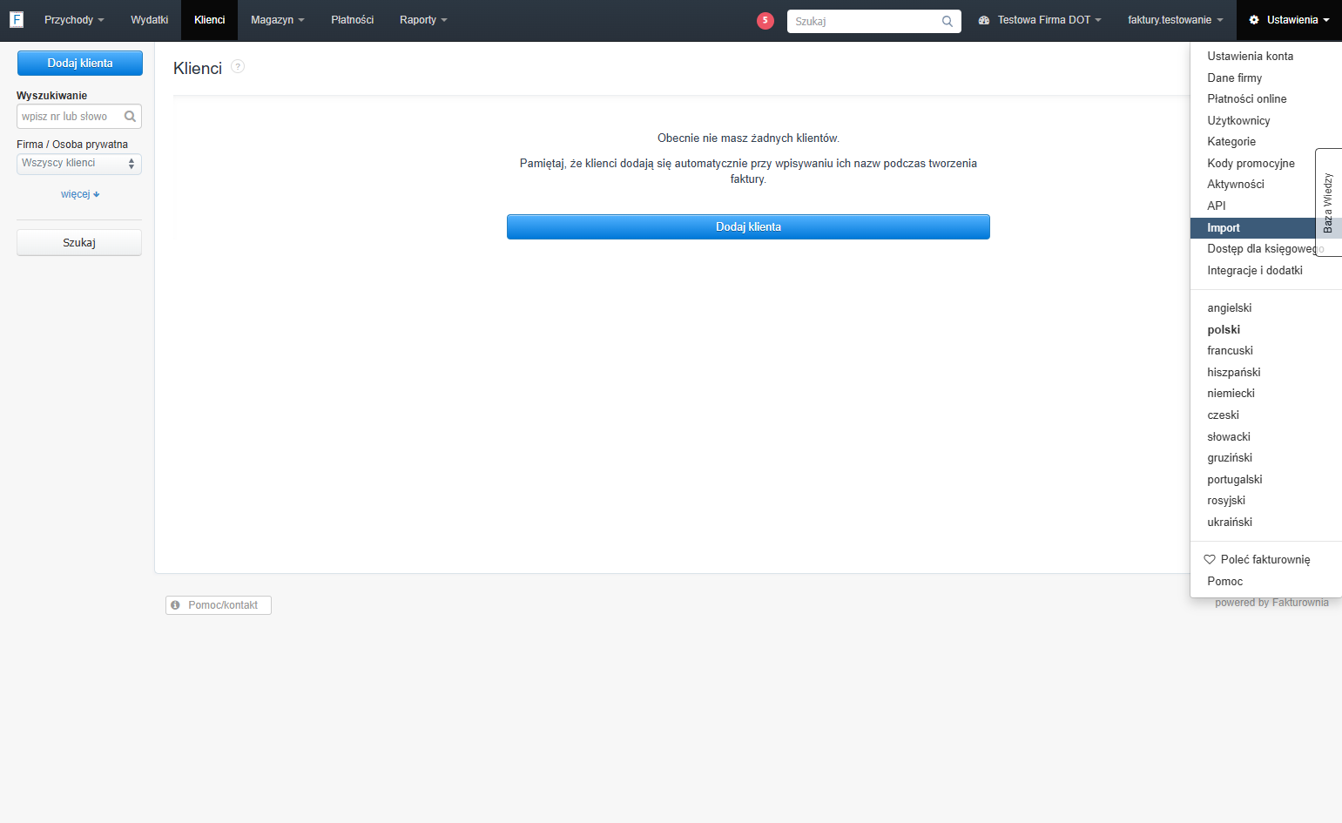
Task: Click the dashboard icon beside Testowa Firma DOT
Action: [984, 20]
